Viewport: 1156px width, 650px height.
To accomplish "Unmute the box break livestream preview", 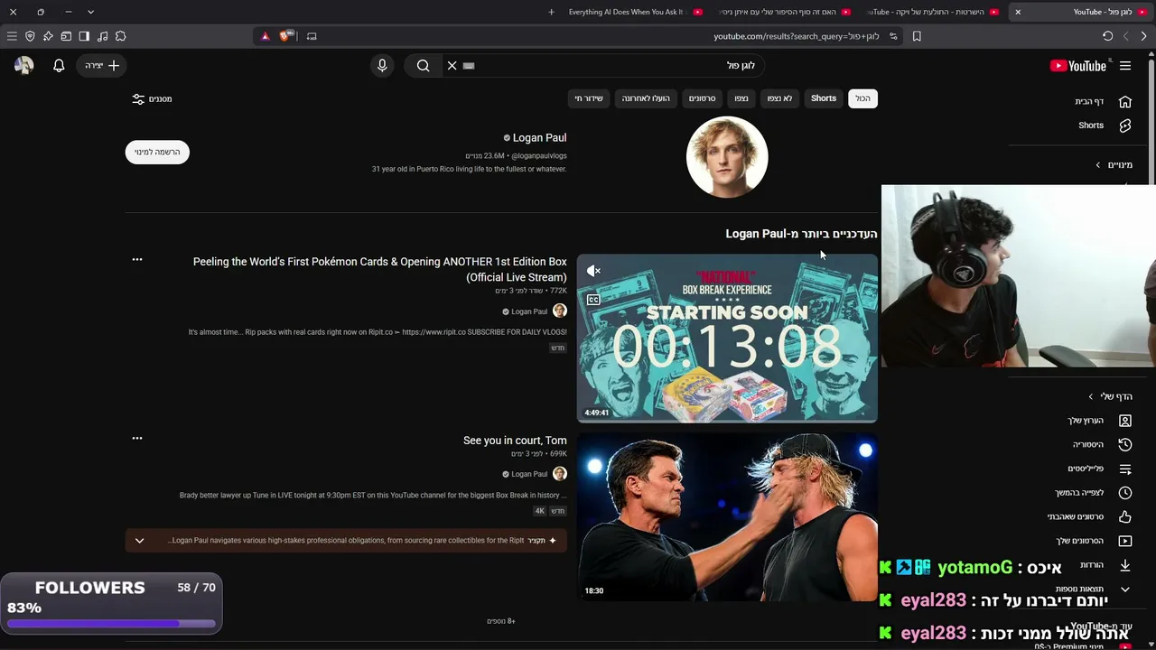I will pos(593,271).
